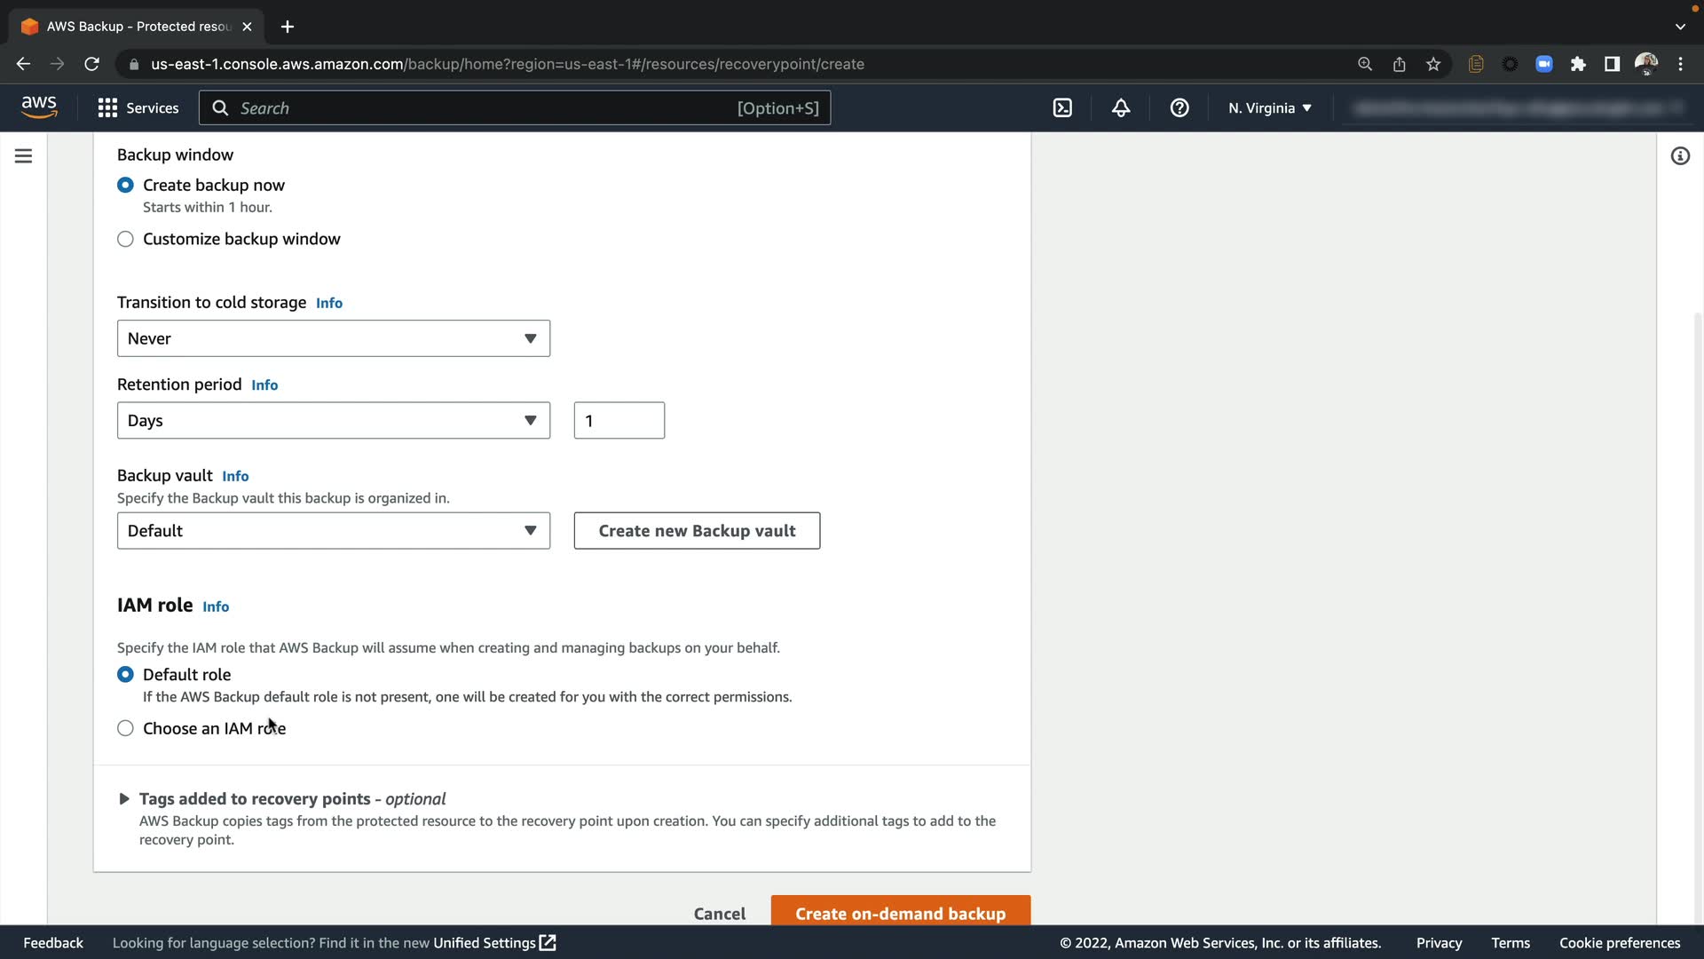Click the retention period number field
The width and height of the screenshot is (1704, 959).
click(619, 421)
